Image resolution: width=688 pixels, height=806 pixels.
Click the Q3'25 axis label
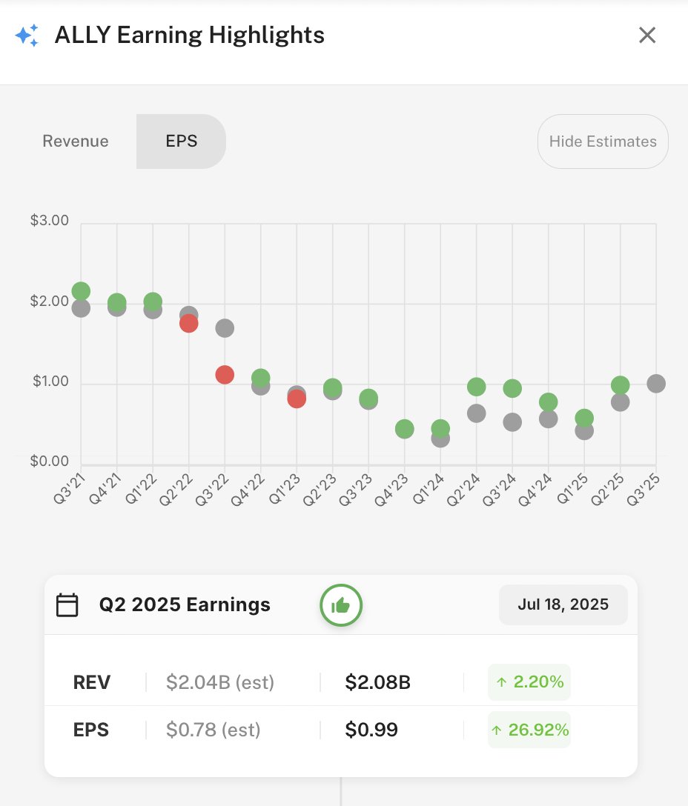coord(644,490)
